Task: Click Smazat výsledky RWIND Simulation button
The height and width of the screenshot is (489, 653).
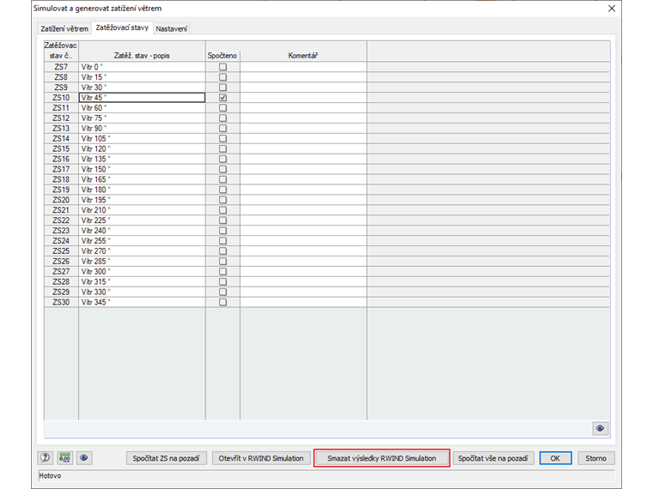Action: pos(381,458)
